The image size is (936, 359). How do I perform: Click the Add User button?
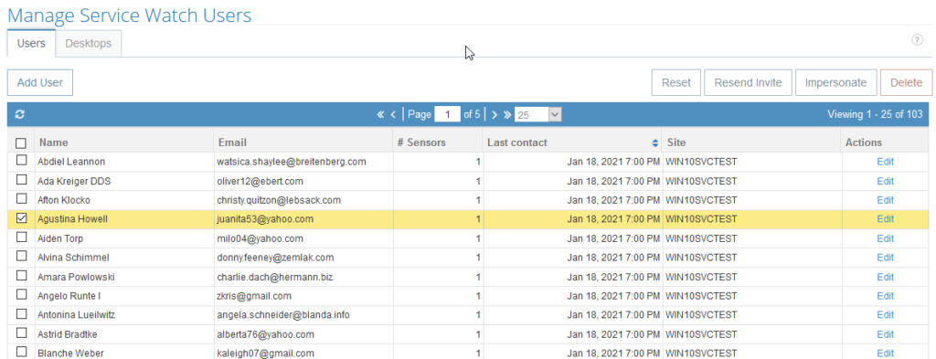click(40, 82)
